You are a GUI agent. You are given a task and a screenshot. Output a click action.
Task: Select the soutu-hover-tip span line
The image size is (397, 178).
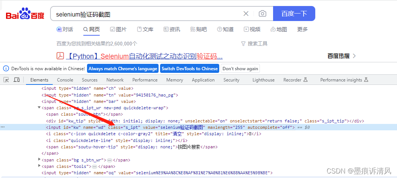pyautogui.click(x=132, y=147)
